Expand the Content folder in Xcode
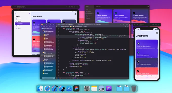Viewport: 172px width, 93px height. coord(43,39)
